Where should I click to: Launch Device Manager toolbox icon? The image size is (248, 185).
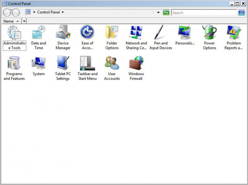click(x=63, y=32)
